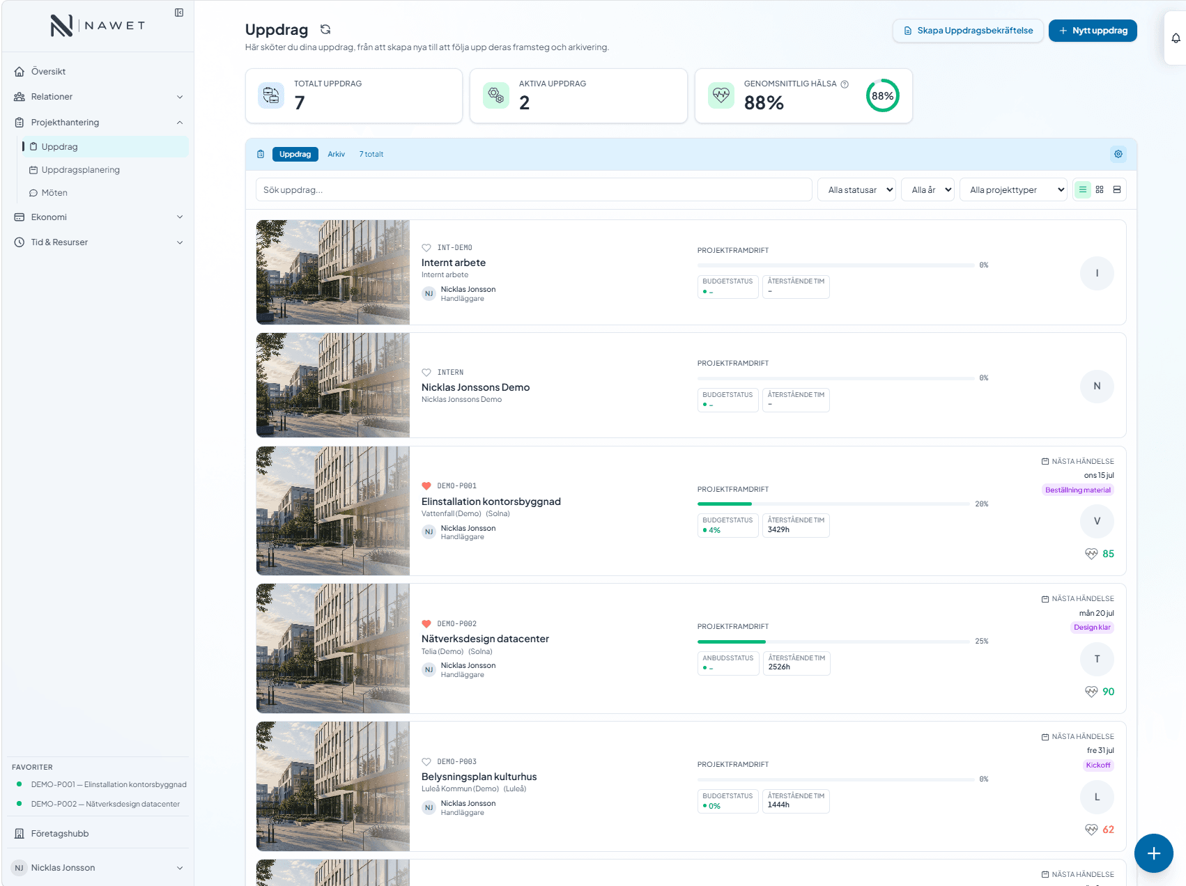This screenshot has width=1186, height=886.
Task: Click Nätverksdesign 25% progress bar
Action: point(833,642)
